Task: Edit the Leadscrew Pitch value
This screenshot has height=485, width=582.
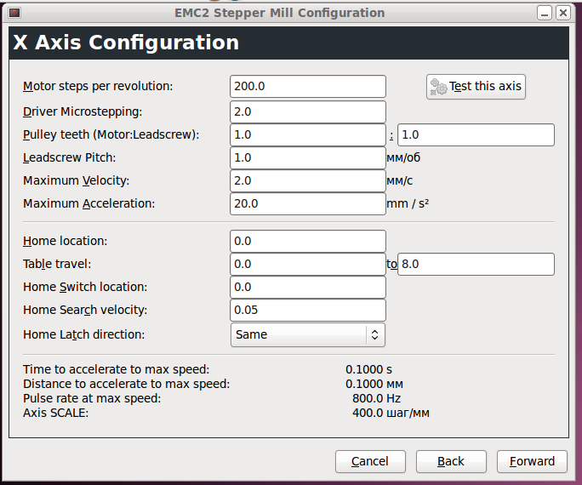Action: [x=308, y=157]
